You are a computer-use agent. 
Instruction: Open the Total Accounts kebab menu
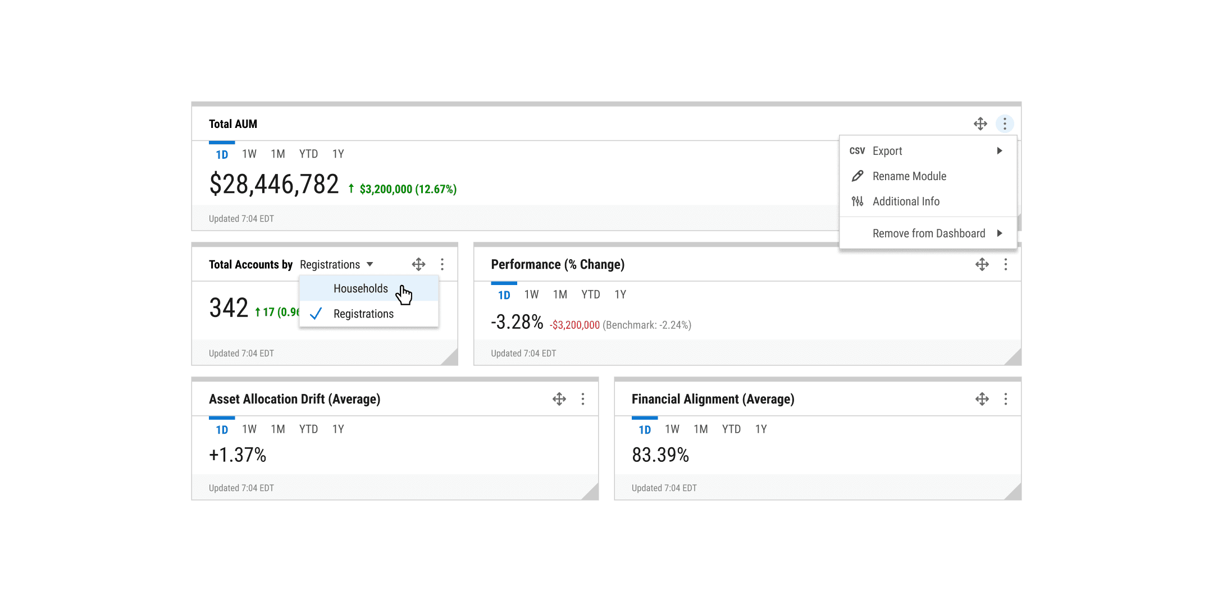(x=442, y=264)
